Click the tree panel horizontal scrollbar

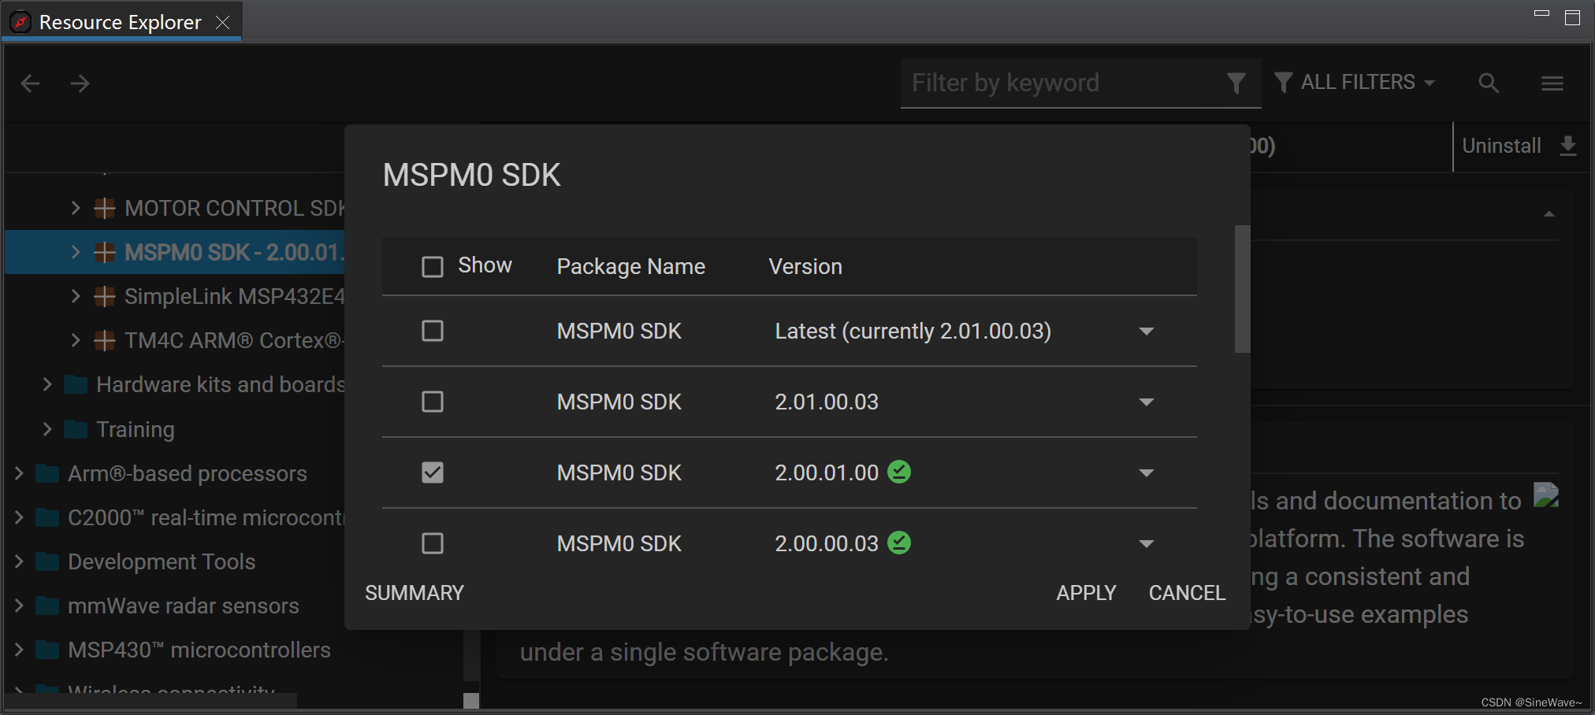coord(151,700)
